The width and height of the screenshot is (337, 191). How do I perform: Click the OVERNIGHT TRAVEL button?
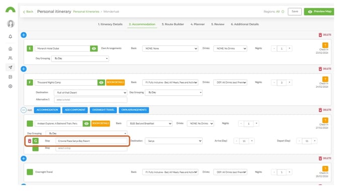pos(104,110)
